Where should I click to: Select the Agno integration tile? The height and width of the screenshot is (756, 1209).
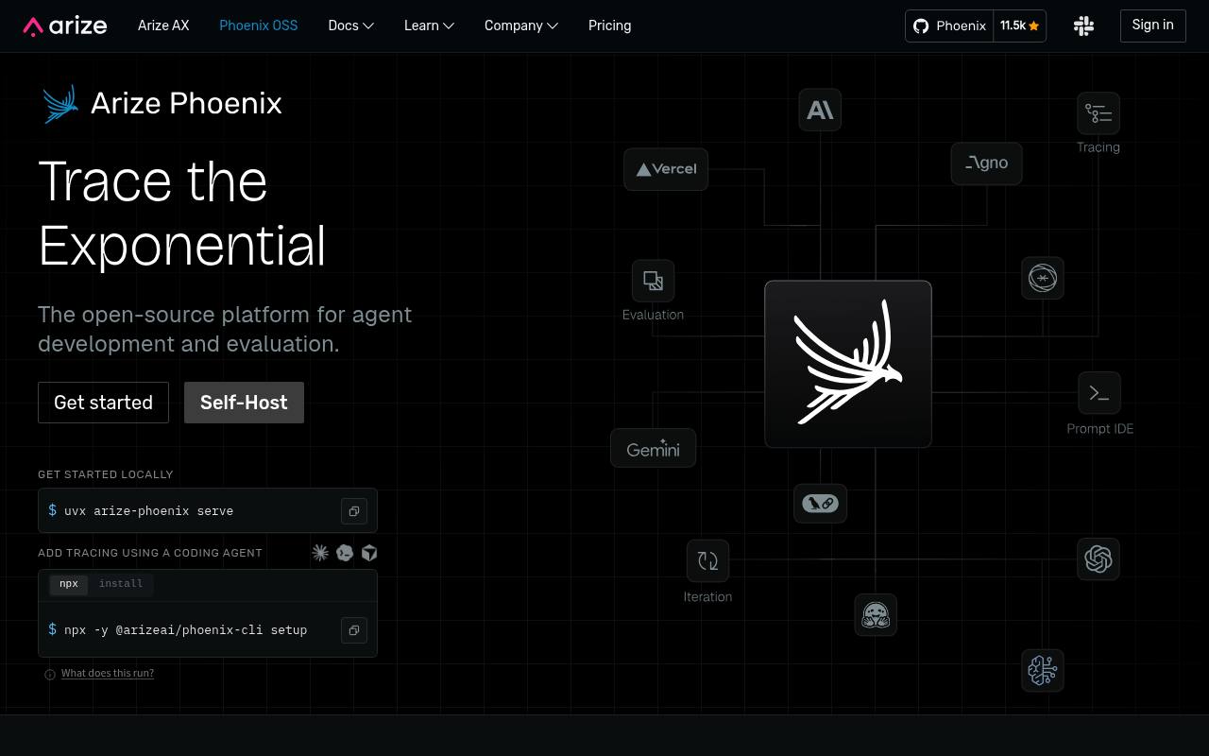click(986, 163)
